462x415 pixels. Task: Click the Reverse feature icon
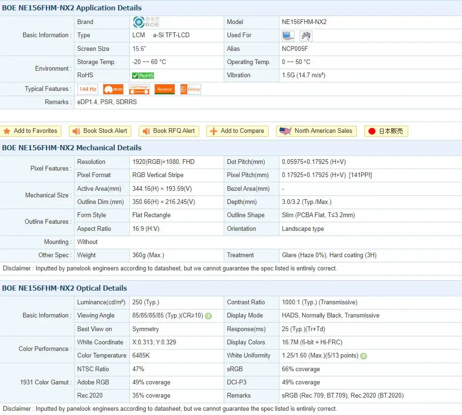pos(164,89)
